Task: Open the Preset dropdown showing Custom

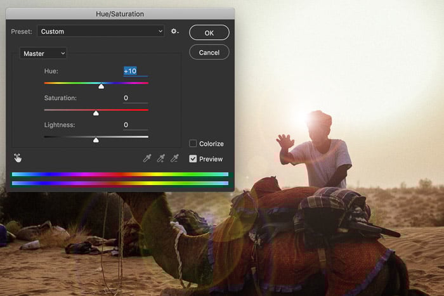Action: coord(101,31)
